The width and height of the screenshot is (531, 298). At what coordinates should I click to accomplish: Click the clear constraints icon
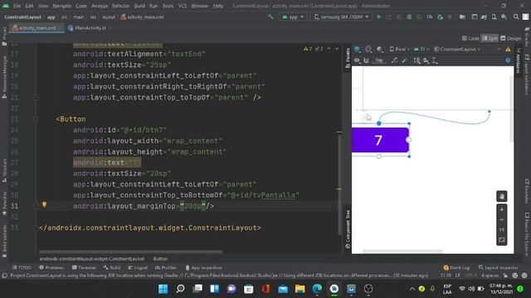[394, 60]
